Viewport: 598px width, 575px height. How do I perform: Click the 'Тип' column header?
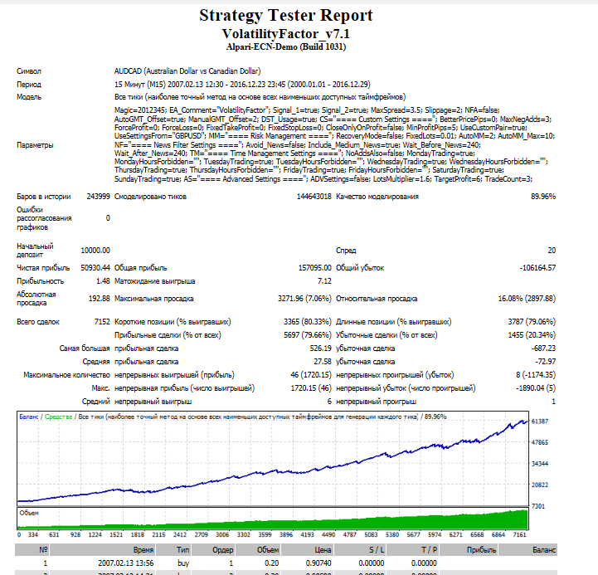[182, 550]
